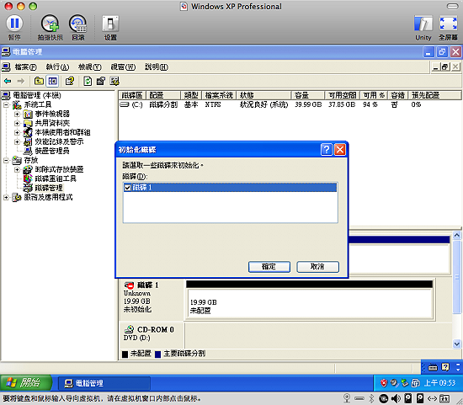Click the black 未配置 legend swatch

coord(125,354)
